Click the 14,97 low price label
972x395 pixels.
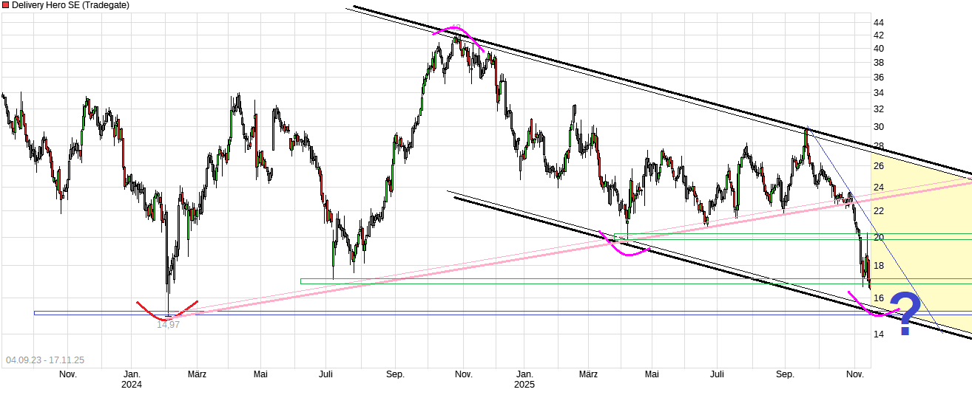[x=168, y=325]
